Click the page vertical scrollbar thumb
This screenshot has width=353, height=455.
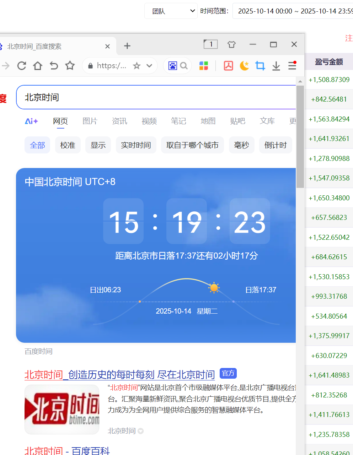pyautogui.click(x=300, y=137)
